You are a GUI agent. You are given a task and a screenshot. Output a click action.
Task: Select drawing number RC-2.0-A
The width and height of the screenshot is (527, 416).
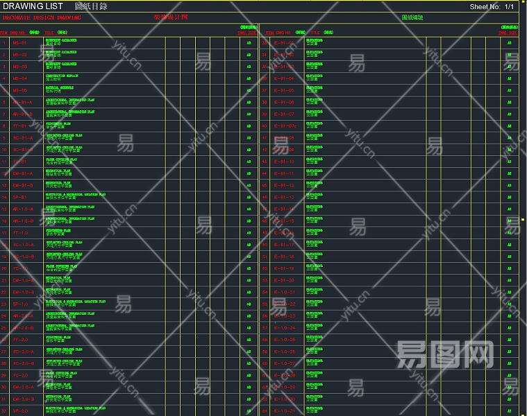point(23,352)
